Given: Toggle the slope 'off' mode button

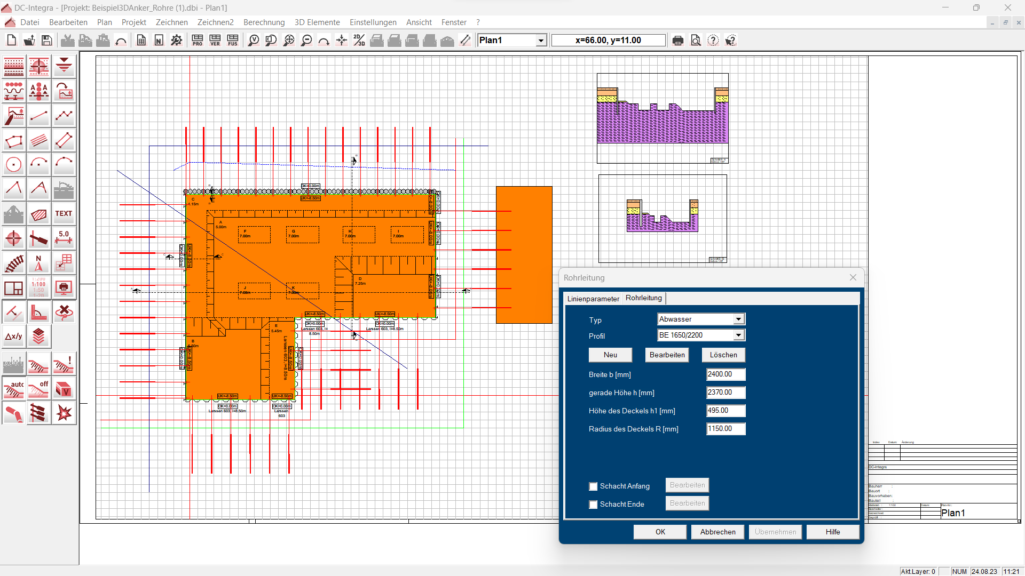Looking at the screenshot, I should [x=38, y=388].
